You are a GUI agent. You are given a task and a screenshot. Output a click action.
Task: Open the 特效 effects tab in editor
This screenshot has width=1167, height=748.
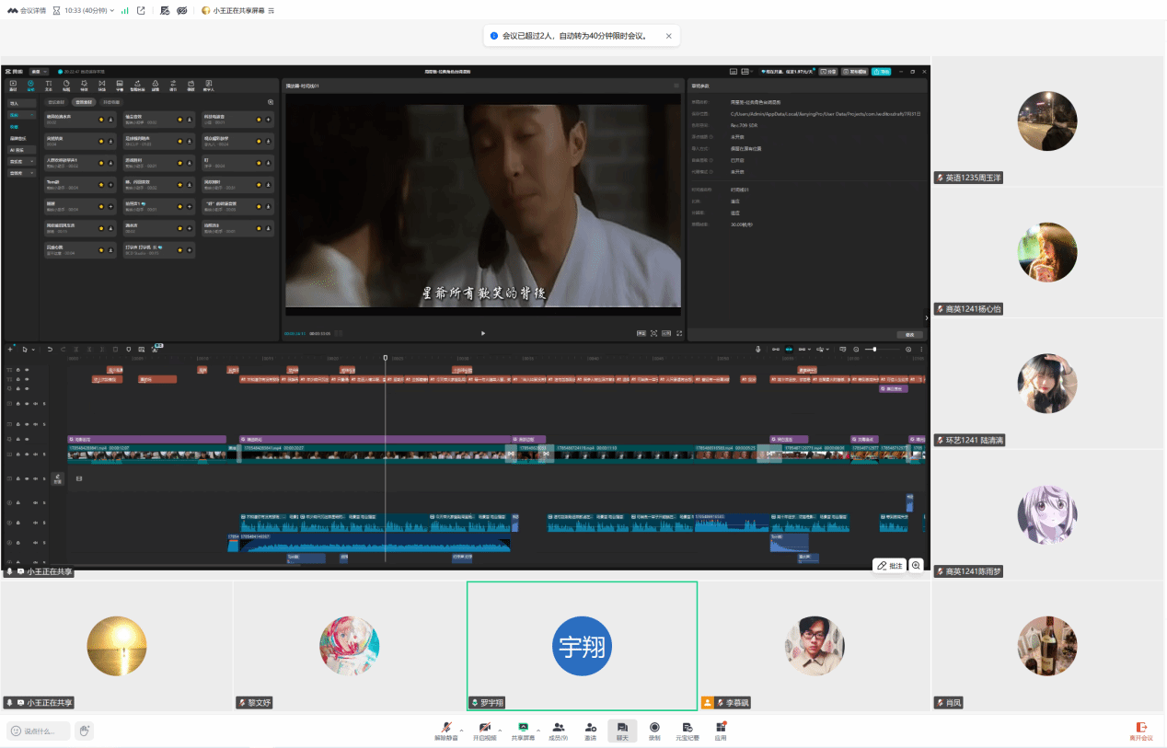coord(84,85)
